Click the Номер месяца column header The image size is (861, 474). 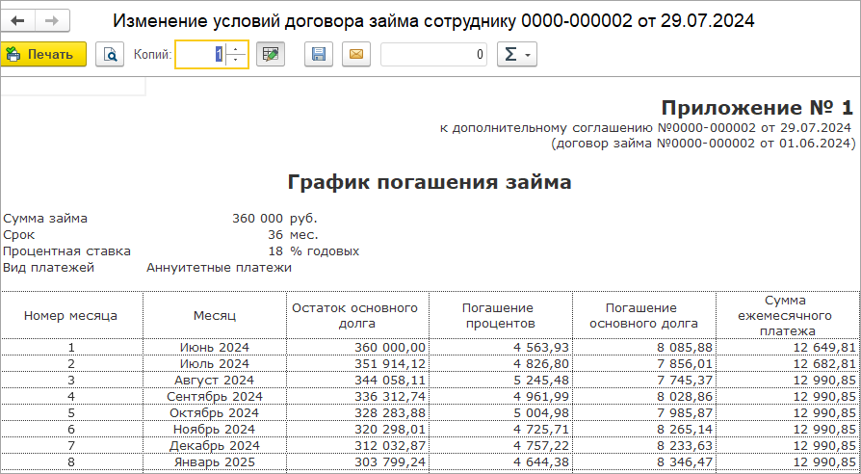pyautogui.click(x=71, y=315)
